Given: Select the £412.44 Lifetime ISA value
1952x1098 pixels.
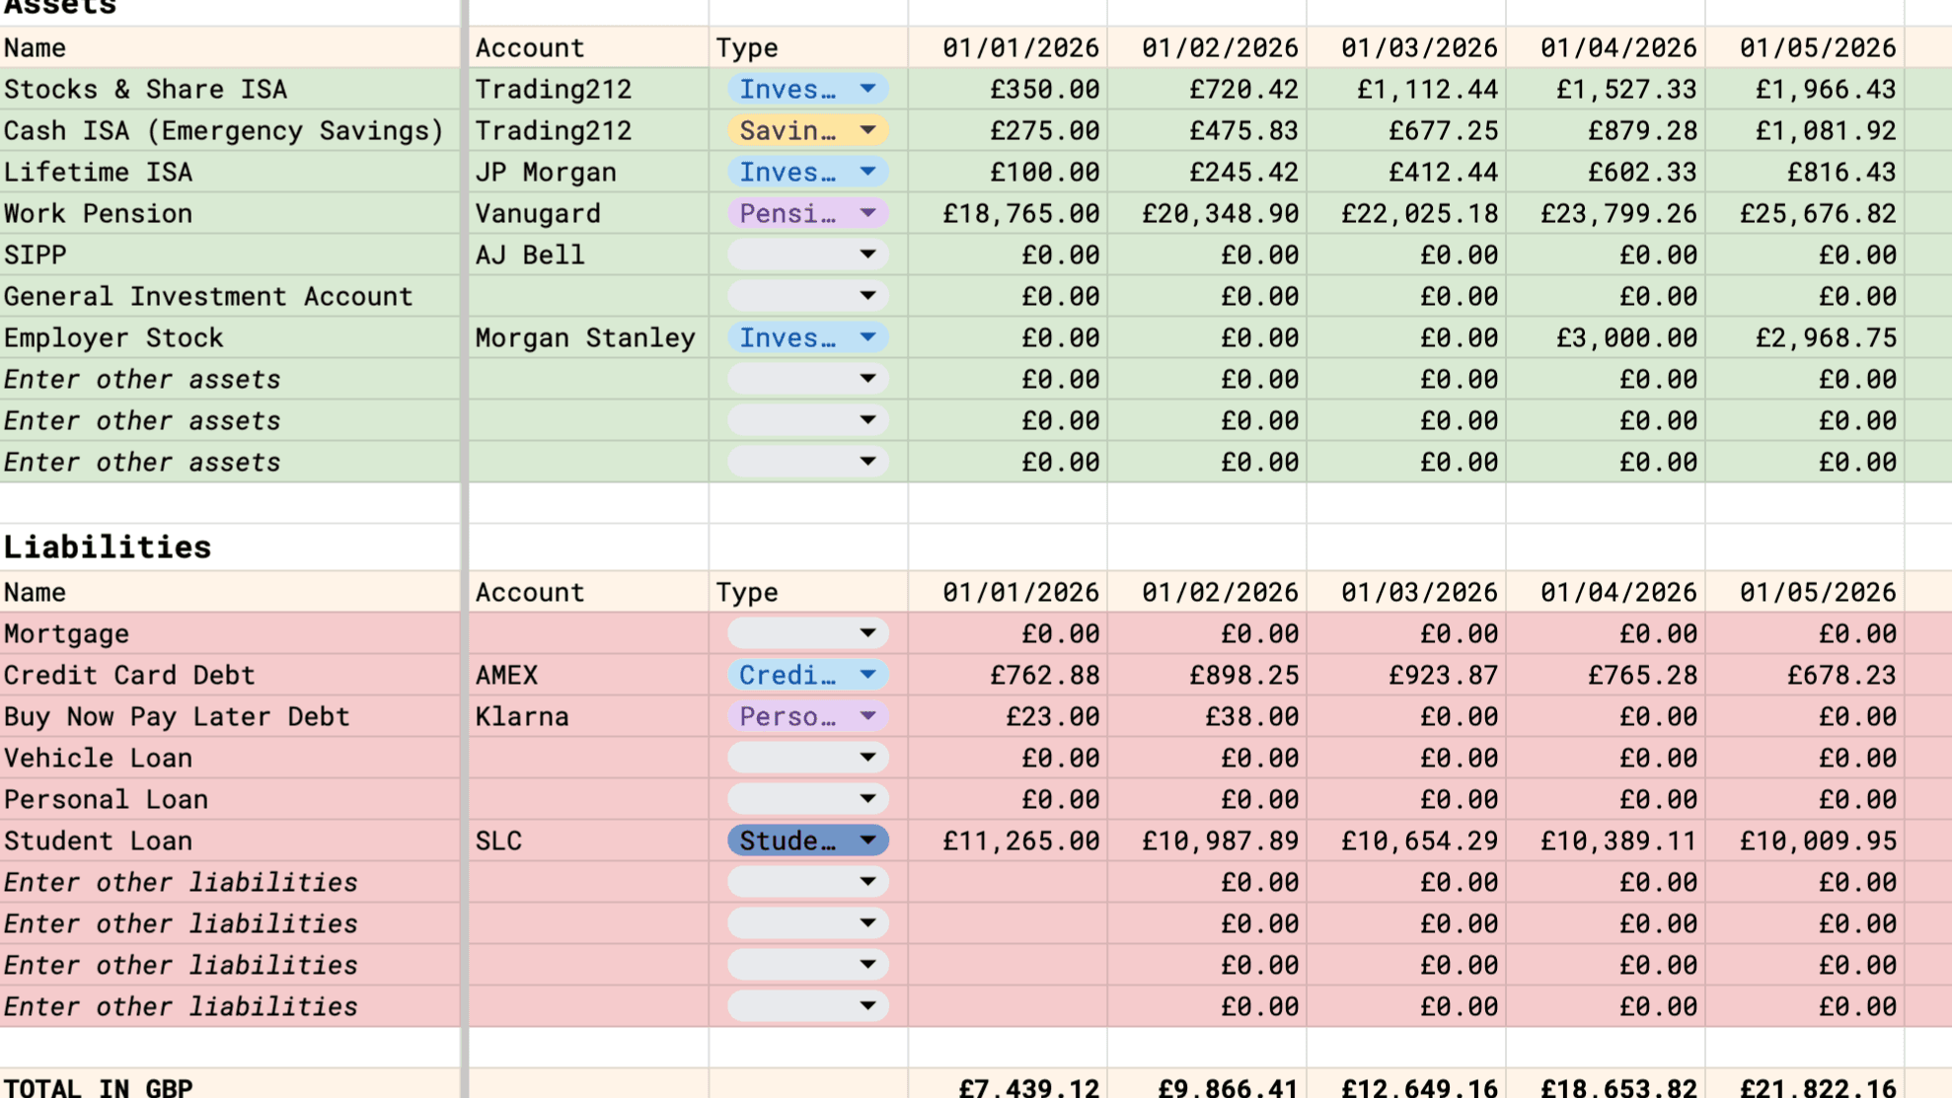Looking at the screenshot, I should tap(1406, 172).
